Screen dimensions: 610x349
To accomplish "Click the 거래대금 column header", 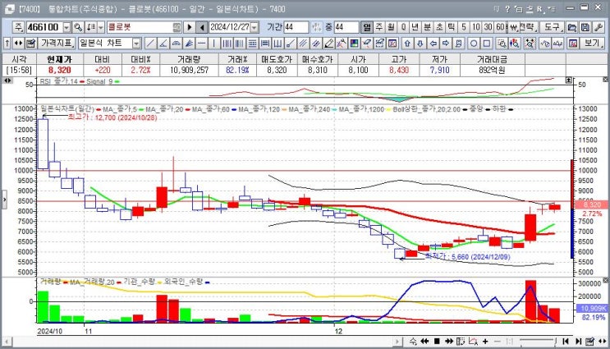I will tap(492, 59).
